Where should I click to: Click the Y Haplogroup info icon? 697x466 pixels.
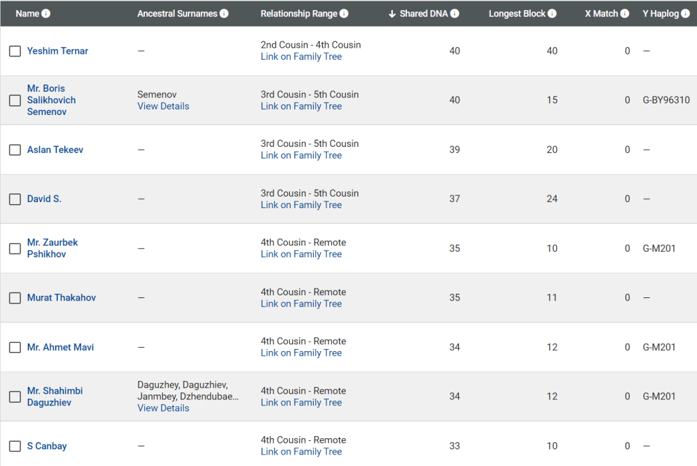(685, 14)
